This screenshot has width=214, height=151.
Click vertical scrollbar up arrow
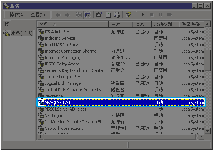207,25
